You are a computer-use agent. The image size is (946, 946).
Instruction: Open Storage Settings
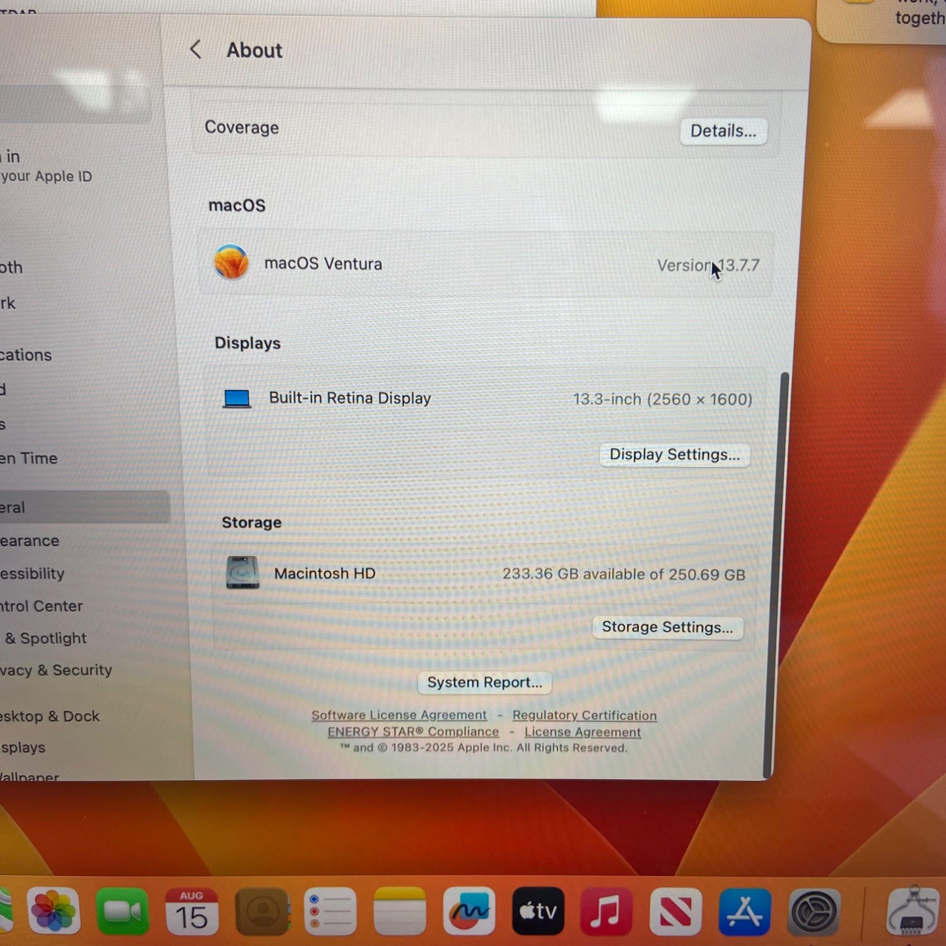pyautogui.click(x=667, y=627)
